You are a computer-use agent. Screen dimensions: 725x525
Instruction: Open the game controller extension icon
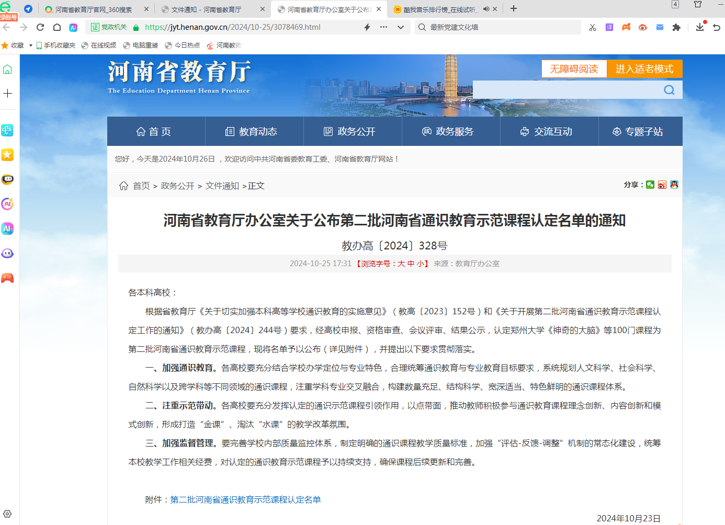pos(626,27)
